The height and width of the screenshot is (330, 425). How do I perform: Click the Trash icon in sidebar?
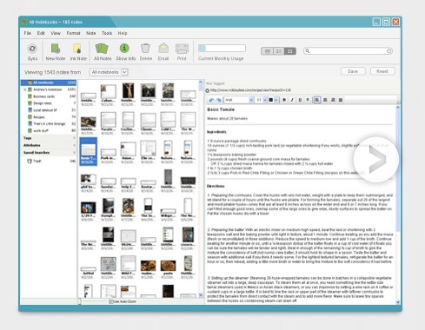click(30, 161)
